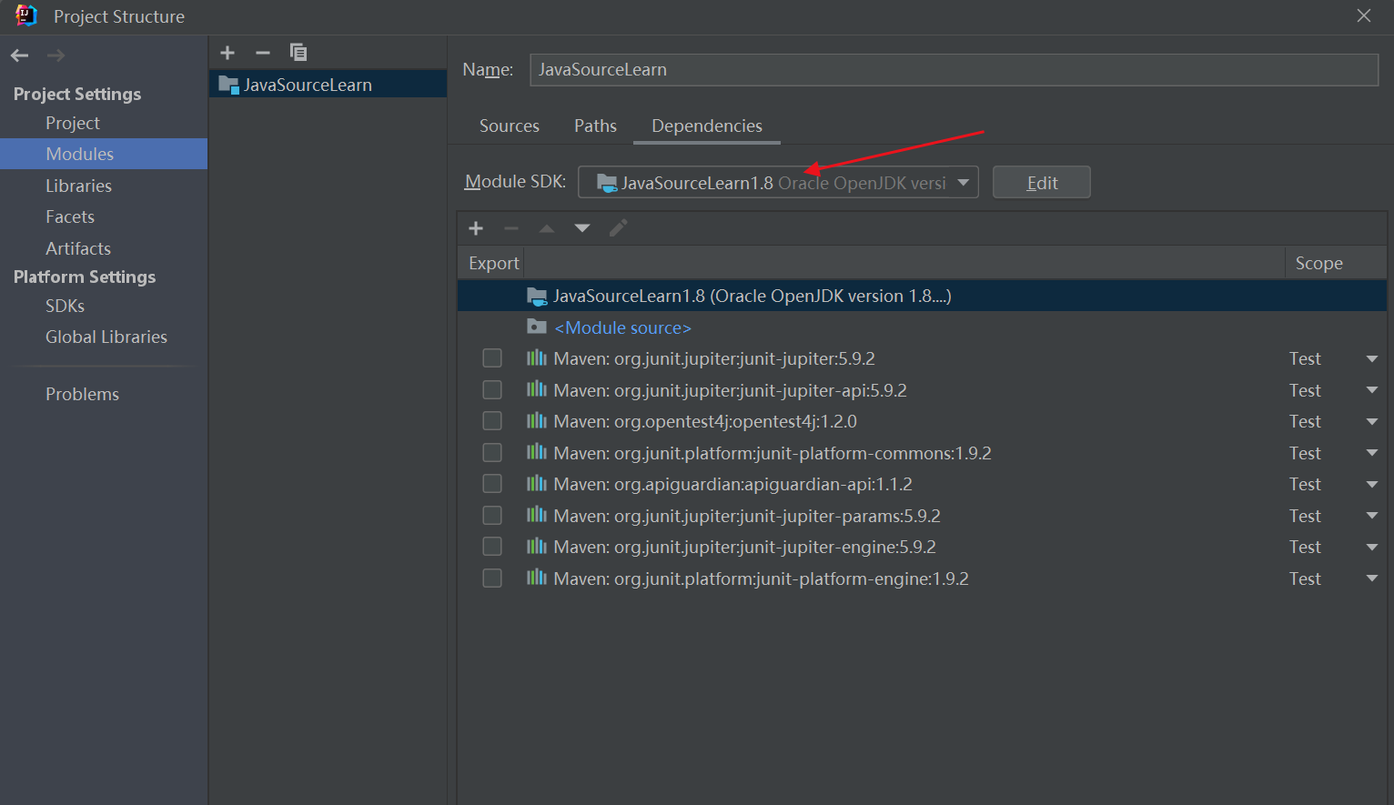This screenshot has height=805, width=1394.
Task: Select Maven junit-jupiter-engine:5.9.2 row text
Action: point(744,547)
